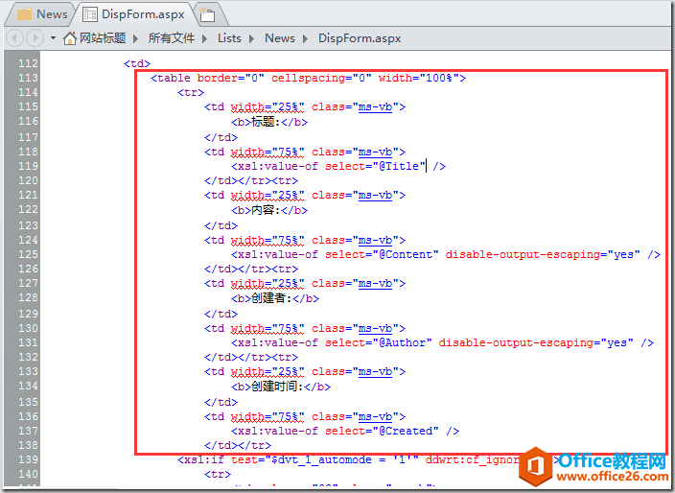Expand the arrow after News breadcrumb
The height and width of the screenshot is (493, 675).
[305, 38]
